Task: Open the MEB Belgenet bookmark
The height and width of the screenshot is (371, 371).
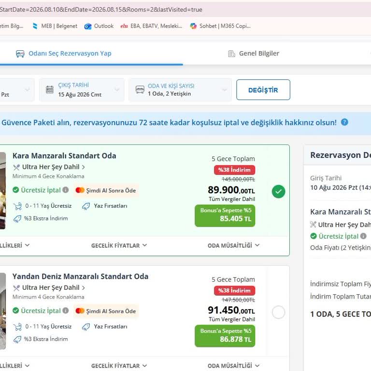Action: point(55,26)
